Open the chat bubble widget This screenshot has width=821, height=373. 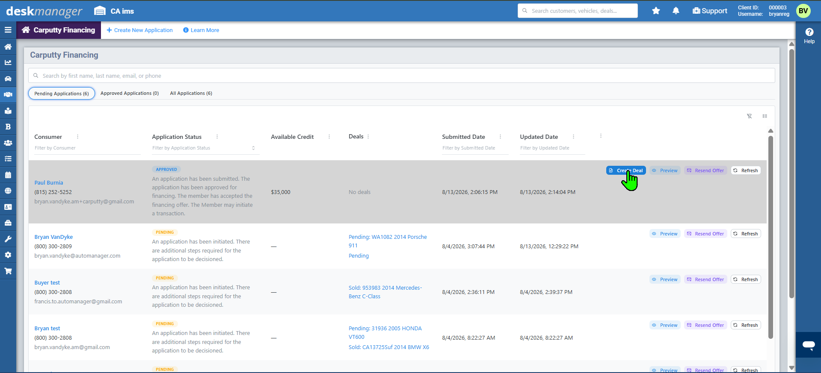809,345
